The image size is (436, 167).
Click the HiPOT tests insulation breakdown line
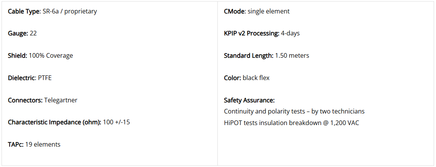point(292,123)
